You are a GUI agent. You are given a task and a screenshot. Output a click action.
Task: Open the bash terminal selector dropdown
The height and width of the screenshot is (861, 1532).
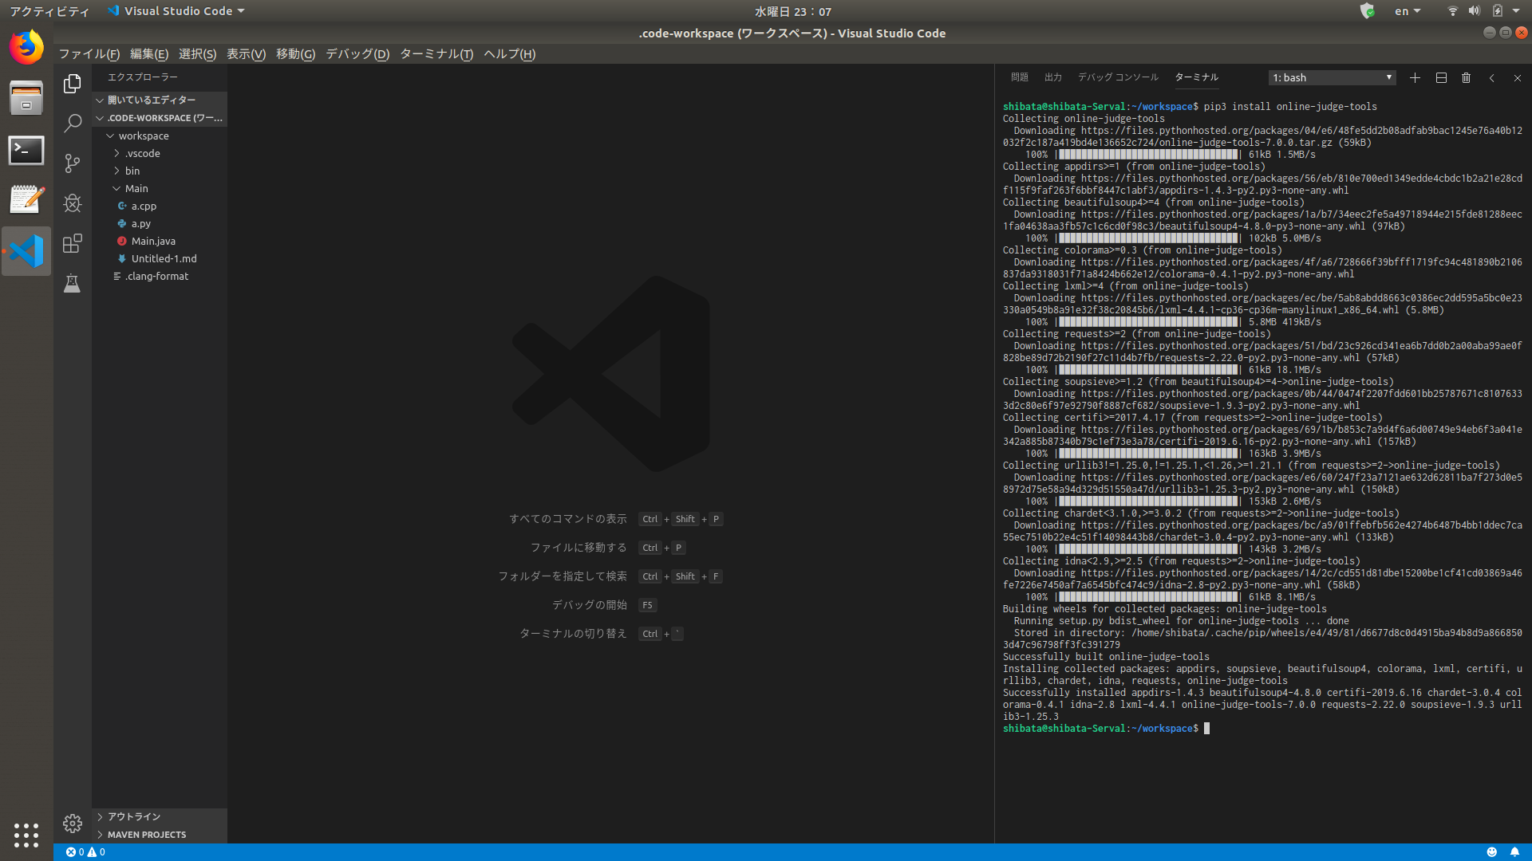pyautogui.click(x=1332, y=78)
